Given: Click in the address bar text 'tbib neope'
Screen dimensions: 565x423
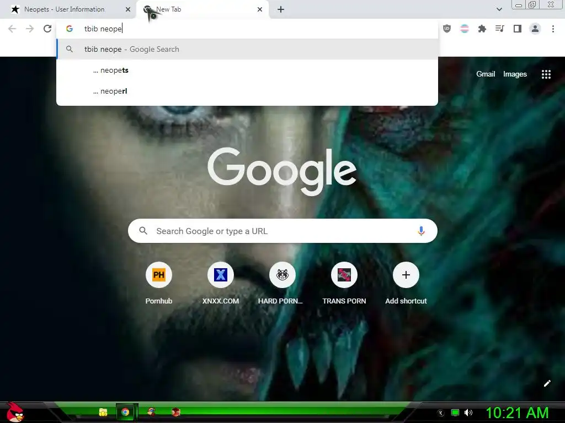Looking at the screenshot, I should click(x=103, y=29).
